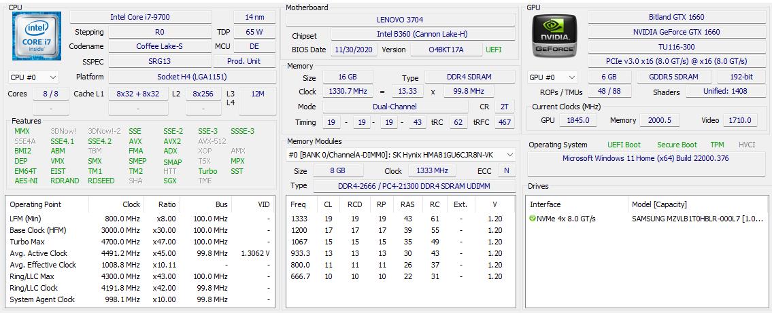Click the DDR4-2666 / PC4-21300 module type field

414,186
